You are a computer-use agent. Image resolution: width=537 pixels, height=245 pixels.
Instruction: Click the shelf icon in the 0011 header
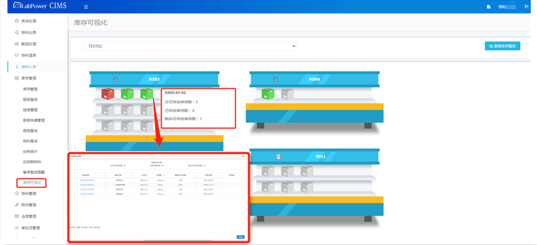click(x=278, y=156)
